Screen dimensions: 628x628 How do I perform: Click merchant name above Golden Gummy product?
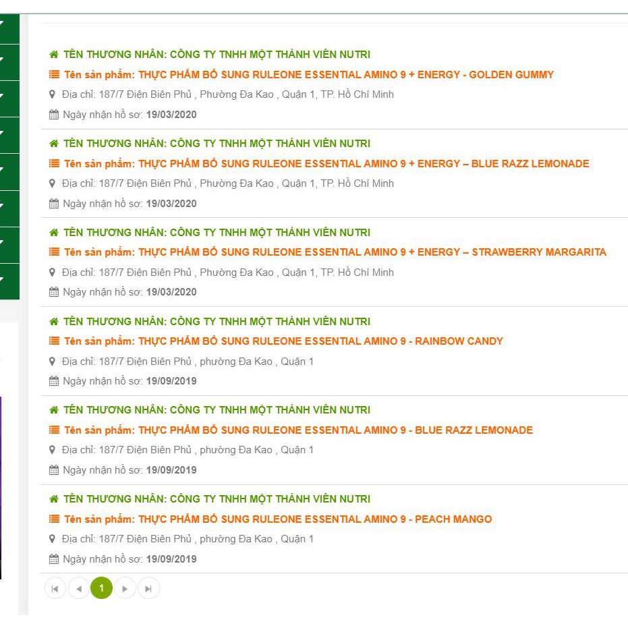click(217, 55)
